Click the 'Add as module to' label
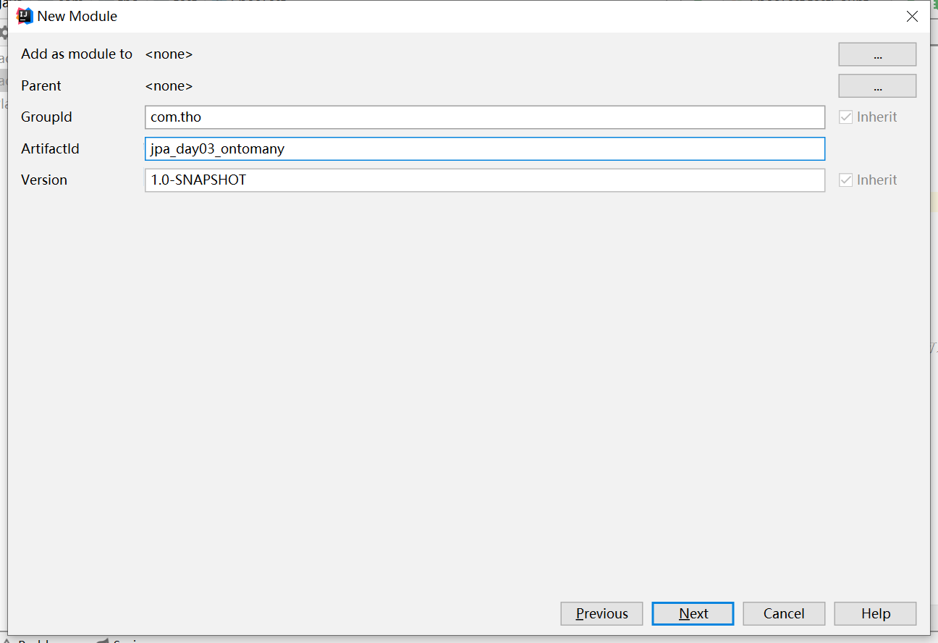Screen dimensions: 938x643 click(77, 54)
